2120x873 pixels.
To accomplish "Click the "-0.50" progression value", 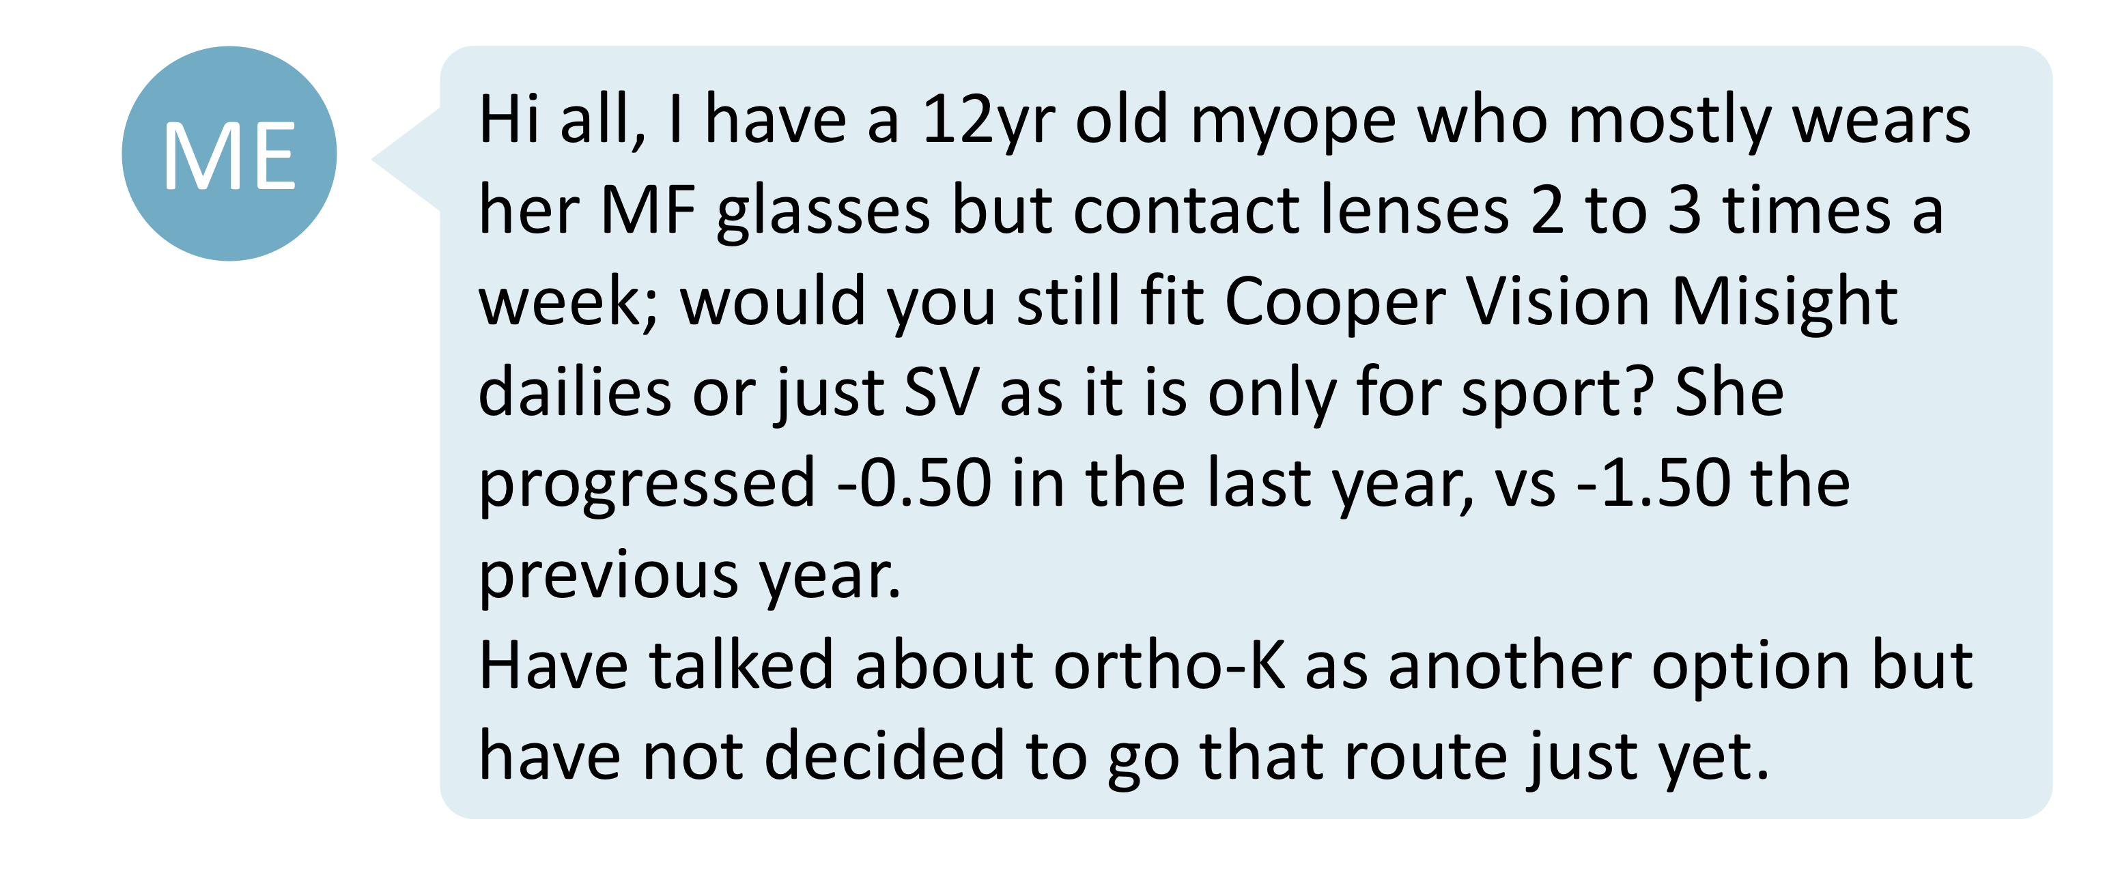I will (914, 484).
